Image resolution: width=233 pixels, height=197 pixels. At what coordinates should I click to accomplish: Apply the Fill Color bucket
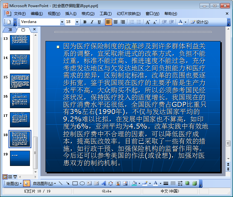pyautogui.click(x=135, y=184)
